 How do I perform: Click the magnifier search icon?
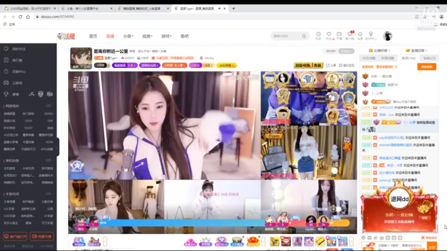coord(304,36)
